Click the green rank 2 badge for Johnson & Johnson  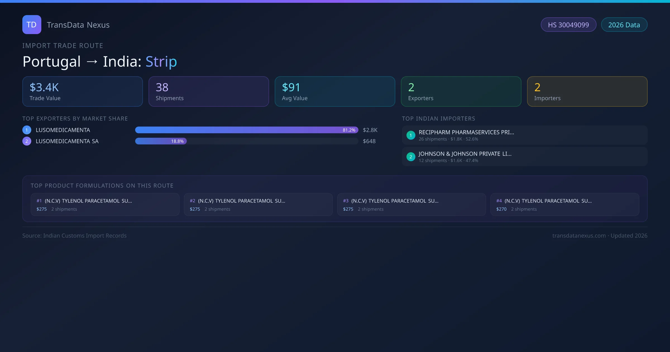pyautogui.click(x=411, y=157)
